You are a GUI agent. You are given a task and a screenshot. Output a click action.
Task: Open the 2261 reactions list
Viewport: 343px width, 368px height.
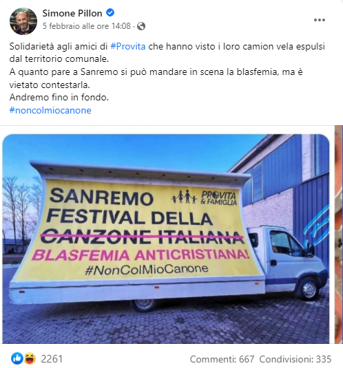click(52, 359)
